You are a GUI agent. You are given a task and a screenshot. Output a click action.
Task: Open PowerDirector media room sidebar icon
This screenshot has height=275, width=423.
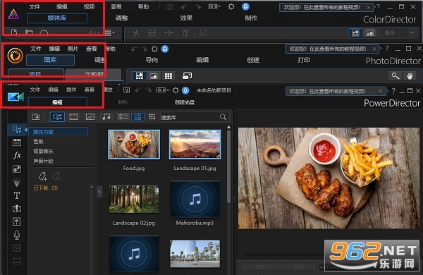click(x=17, y=130)
